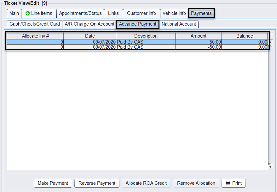Select the Advance Payment sub-tab

[138, 24]
